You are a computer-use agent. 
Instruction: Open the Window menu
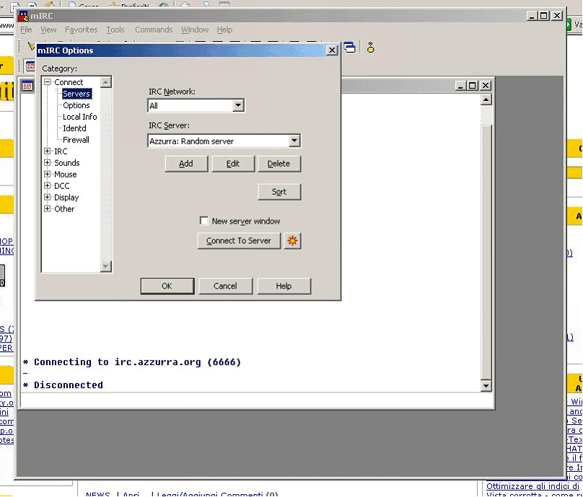195,30
